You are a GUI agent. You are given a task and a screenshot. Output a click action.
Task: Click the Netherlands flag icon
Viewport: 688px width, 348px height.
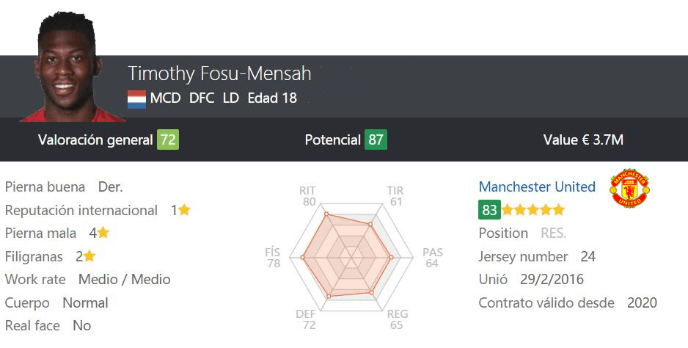(x=136, y=98)
